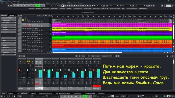
Task: Click the Record button in top transport
Action: (x=42, y=6)
